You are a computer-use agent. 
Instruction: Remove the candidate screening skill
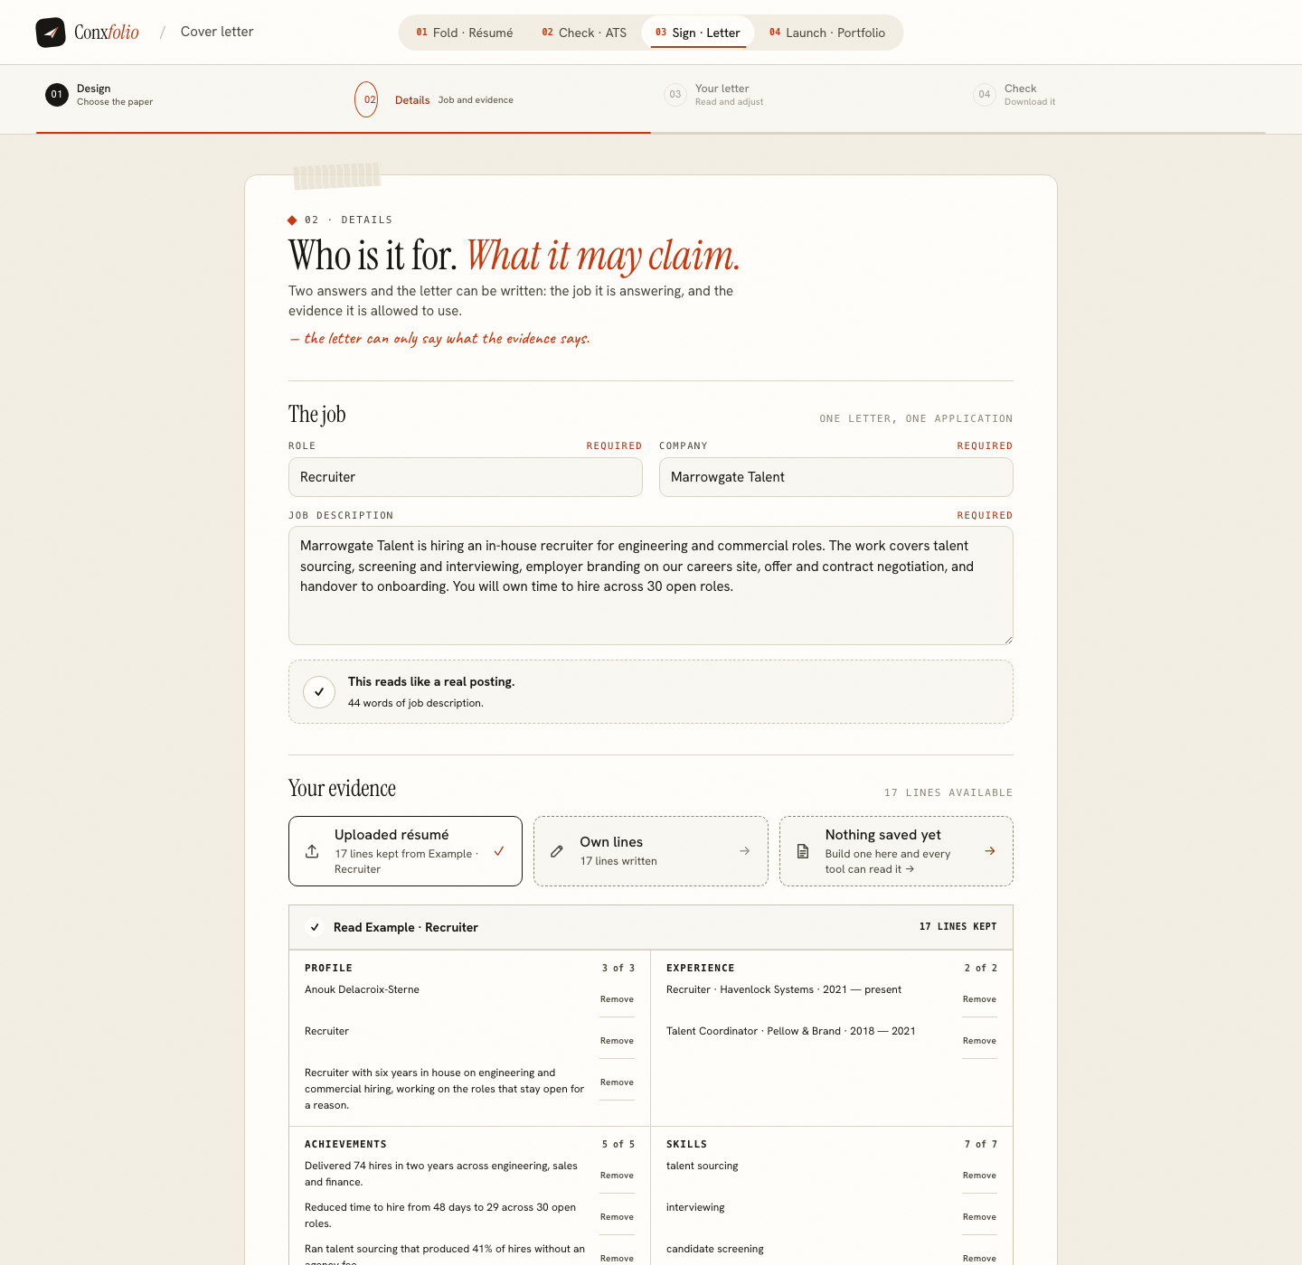pyautogui.click(x=979, y=1258)
